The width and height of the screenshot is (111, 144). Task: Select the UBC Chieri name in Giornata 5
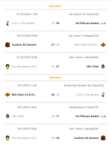93,66
